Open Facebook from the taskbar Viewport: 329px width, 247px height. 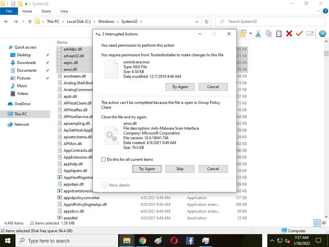(190, 241)
